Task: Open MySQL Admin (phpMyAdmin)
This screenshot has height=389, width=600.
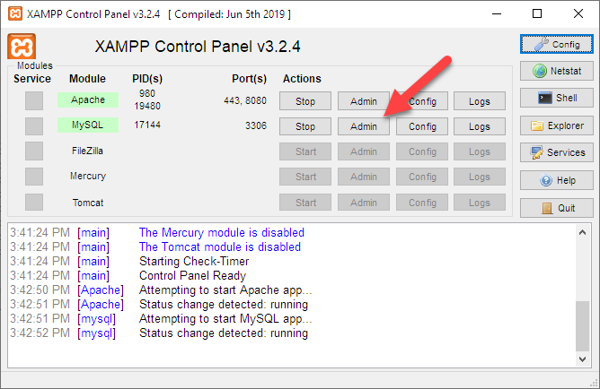Action: tap(364, 126)
